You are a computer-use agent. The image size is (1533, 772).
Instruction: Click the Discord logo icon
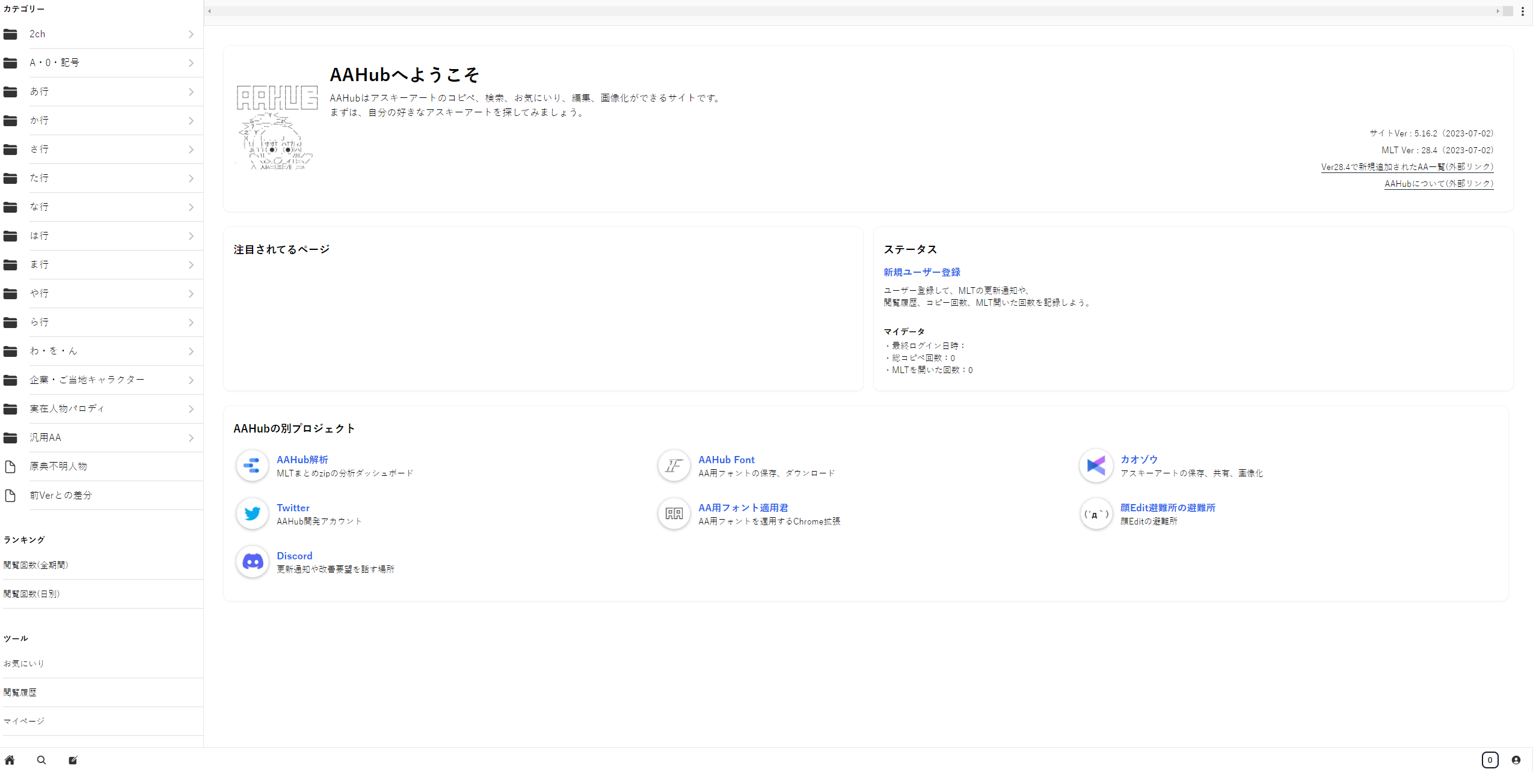[252, 562]
